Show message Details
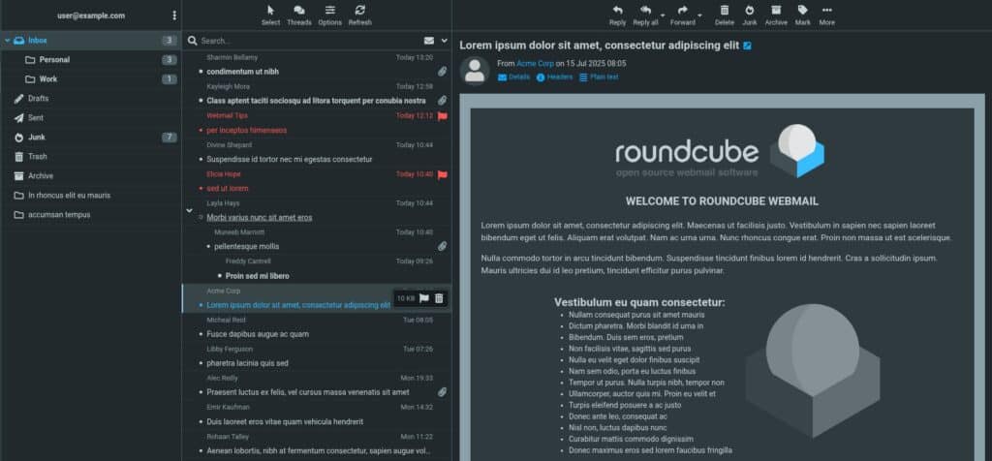Image resolution: width=992 pixels, height=461 pixels. pyautogui.click(x=513, y=77)
